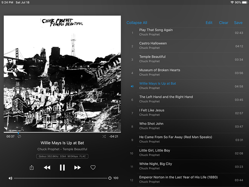The height and width of the screenshot is (187, 249).
Task: Tap the share icon below track info
Action: pyautogui.click(x=32, y=168)
